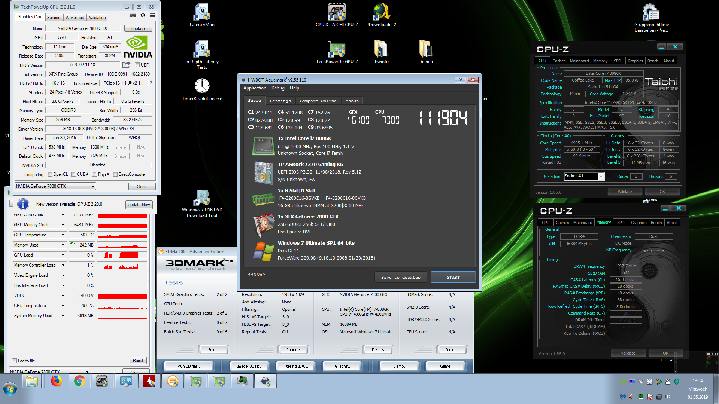Click Image Quality button in 3DMark06
The height and width of the screenshot is (404, 719).
pyautogui.click(x=250, y=366)
